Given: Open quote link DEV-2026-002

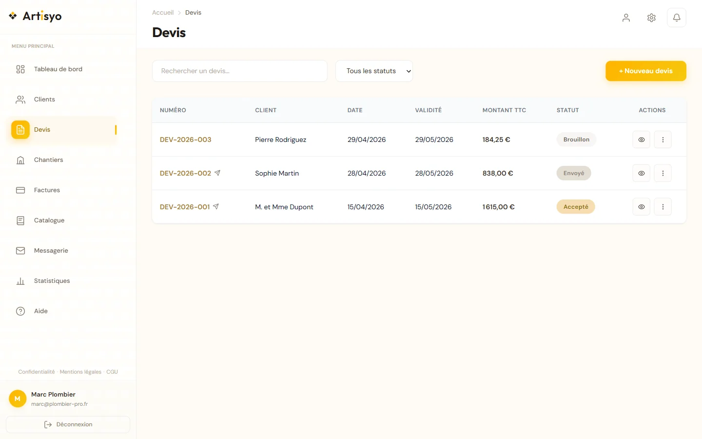Looking at the screenshot, I should coord(186,173).
